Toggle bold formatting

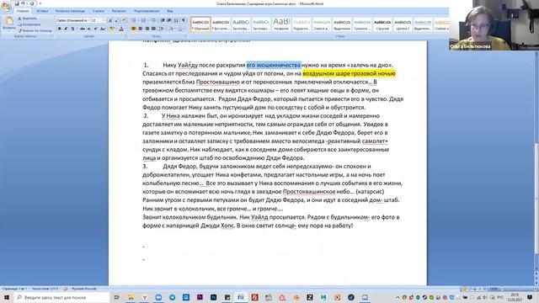(x=59, y=29)
